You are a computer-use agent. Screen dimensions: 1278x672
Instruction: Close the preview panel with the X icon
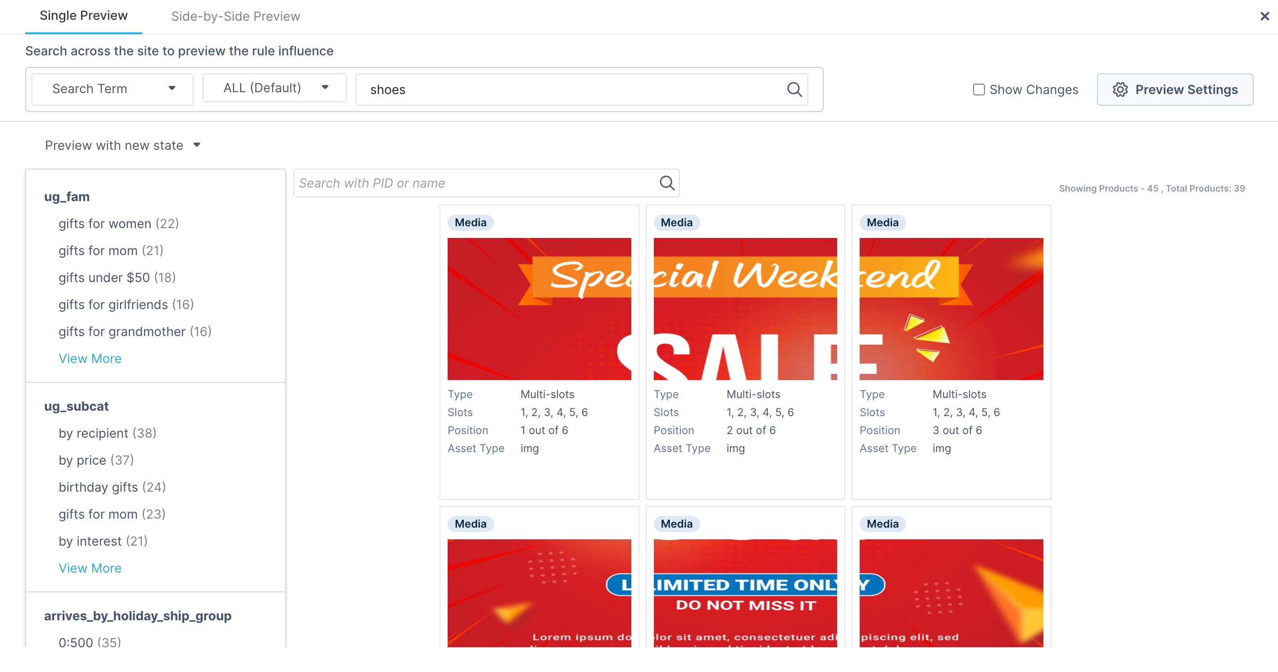coord(1264,16)
